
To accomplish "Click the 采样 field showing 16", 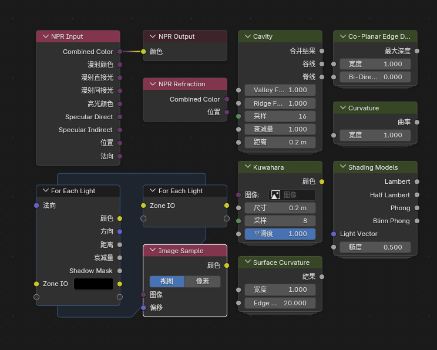I will [x=280, y=116].
